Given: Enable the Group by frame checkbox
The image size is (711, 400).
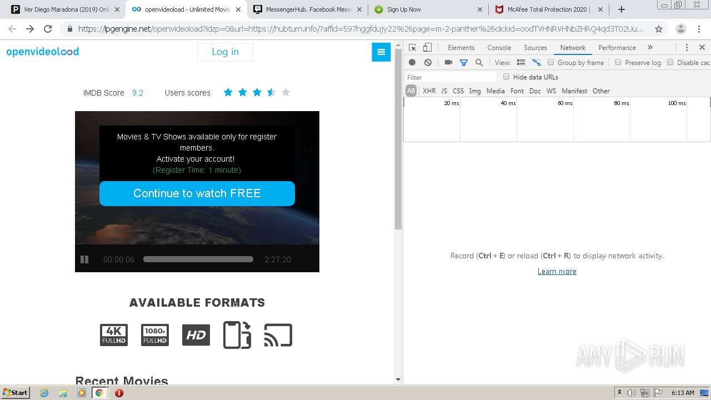Looking at the screenshot, I should [x=551, y=62].
